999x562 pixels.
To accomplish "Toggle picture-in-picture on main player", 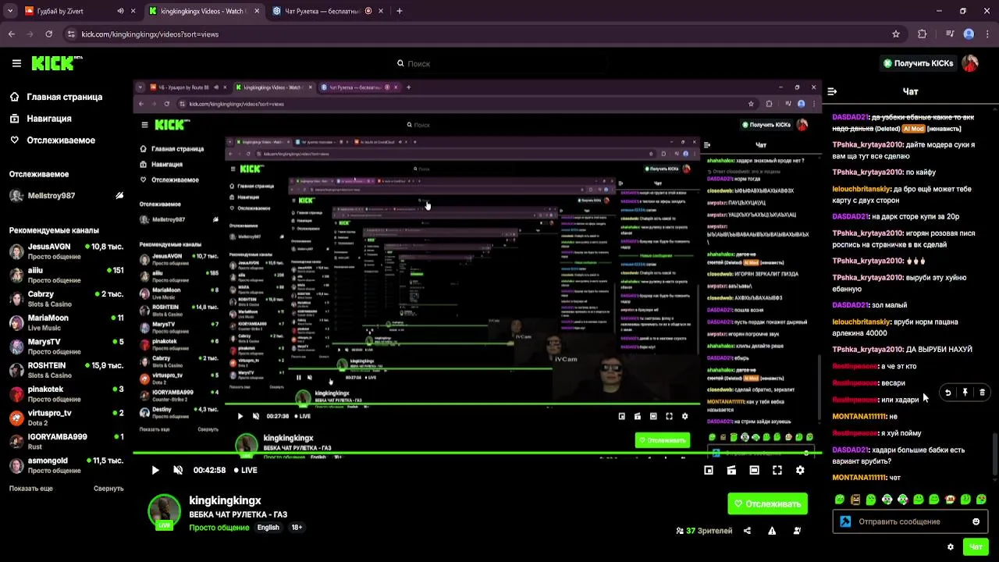I will [x=709, y=470].
